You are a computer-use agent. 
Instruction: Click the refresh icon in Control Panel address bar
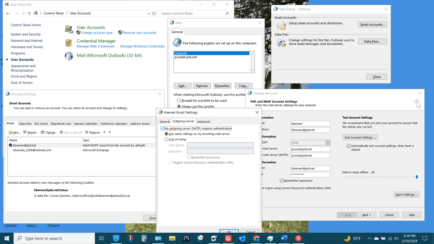[154, 13]
